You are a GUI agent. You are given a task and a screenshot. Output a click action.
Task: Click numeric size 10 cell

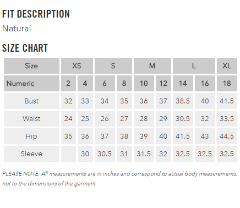point(144,83)
